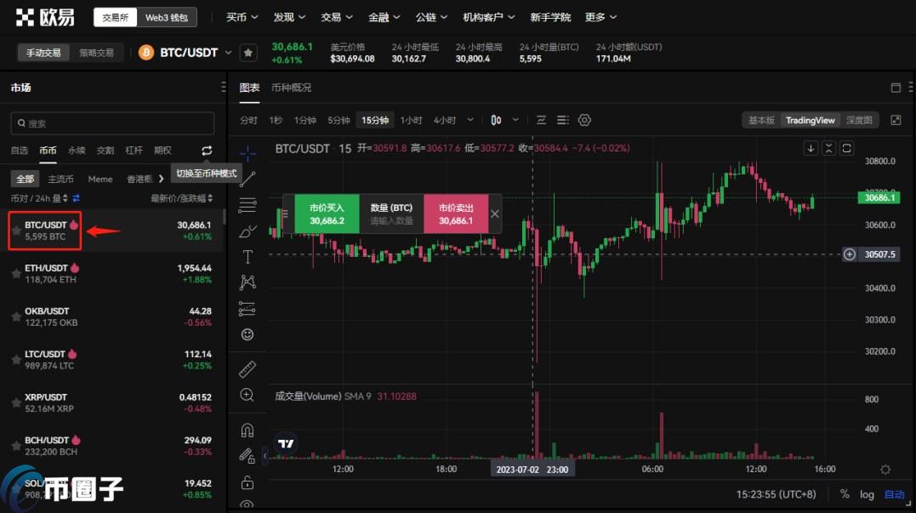
Task: Toggle percent scale on price axis
Action: coord(845,494)
